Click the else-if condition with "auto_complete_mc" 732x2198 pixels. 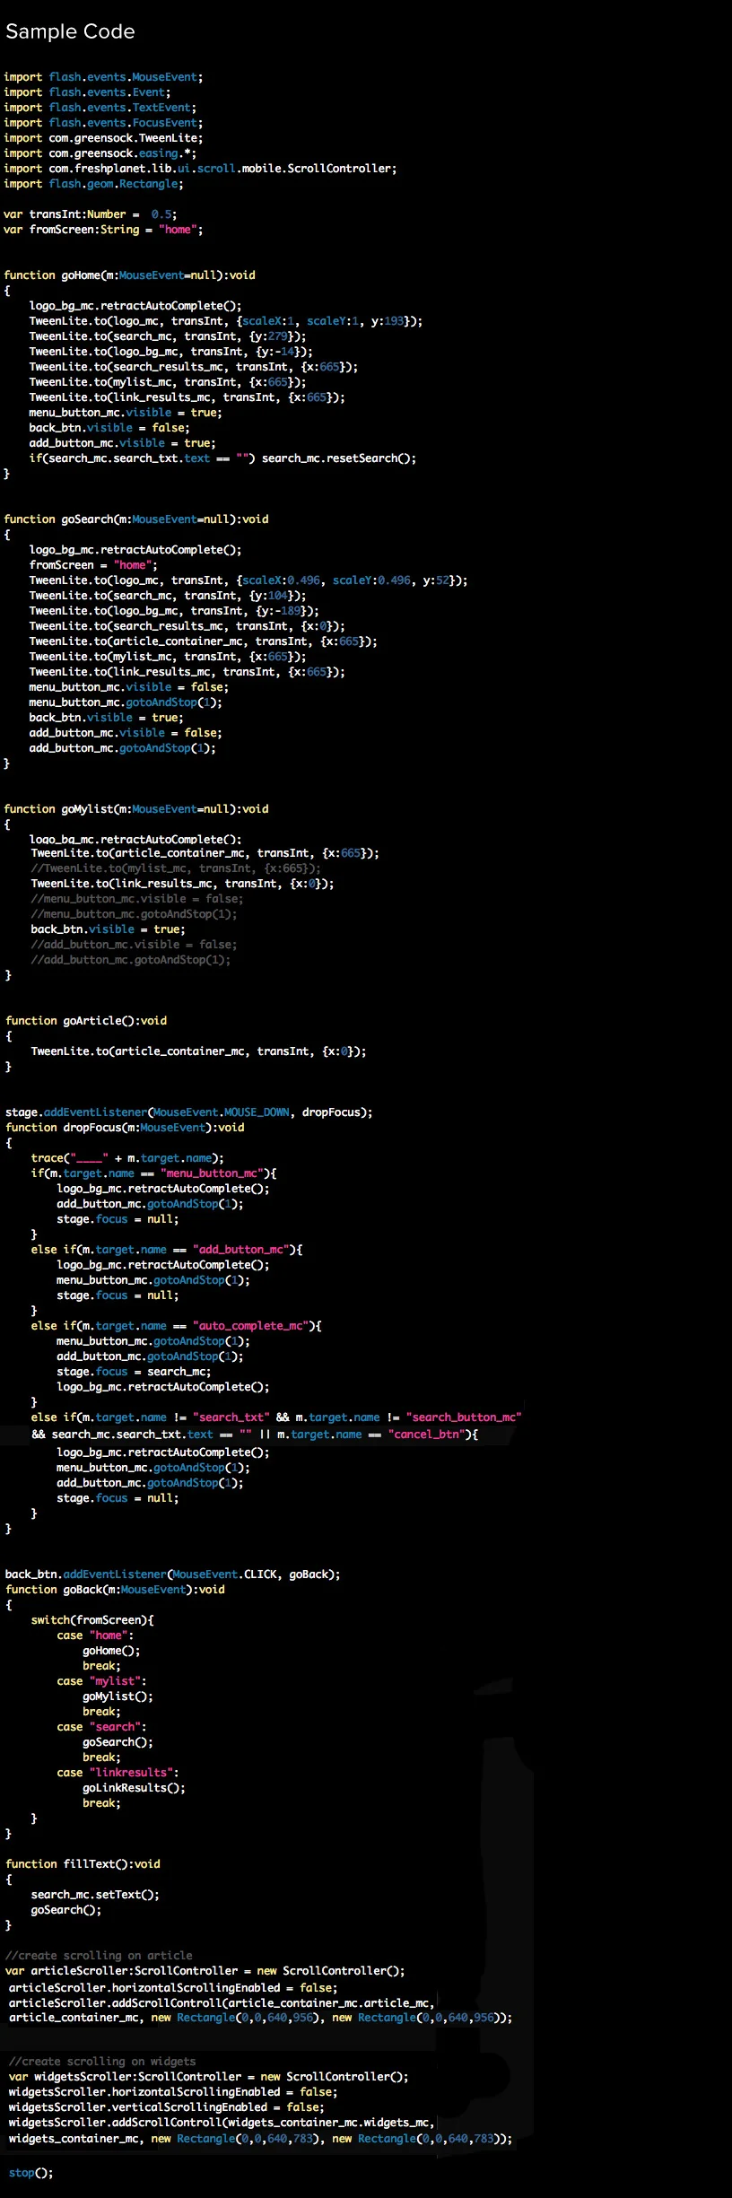pos(177,1326)
